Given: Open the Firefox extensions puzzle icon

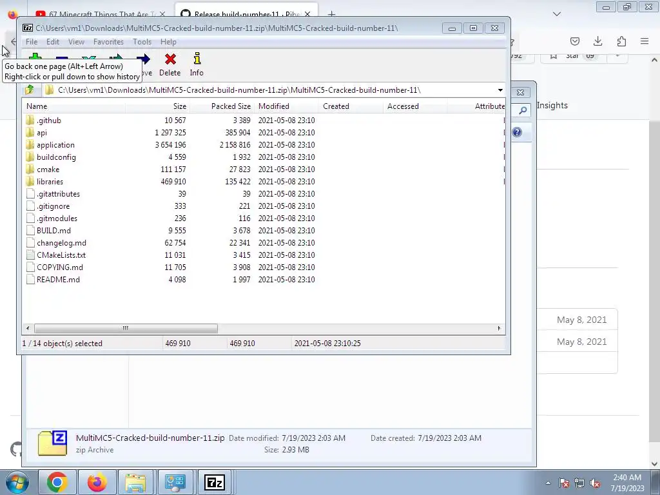Looking at the screenshot, I should (621, 41).
